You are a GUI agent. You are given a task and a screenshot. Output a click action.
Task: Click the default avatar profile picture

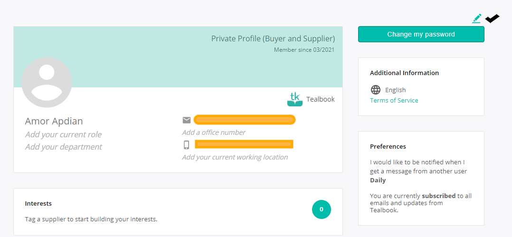coord(47,82)
